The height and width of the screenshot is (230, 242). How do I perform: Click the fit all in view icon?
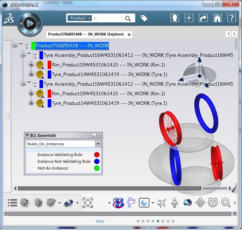[88, 203]
